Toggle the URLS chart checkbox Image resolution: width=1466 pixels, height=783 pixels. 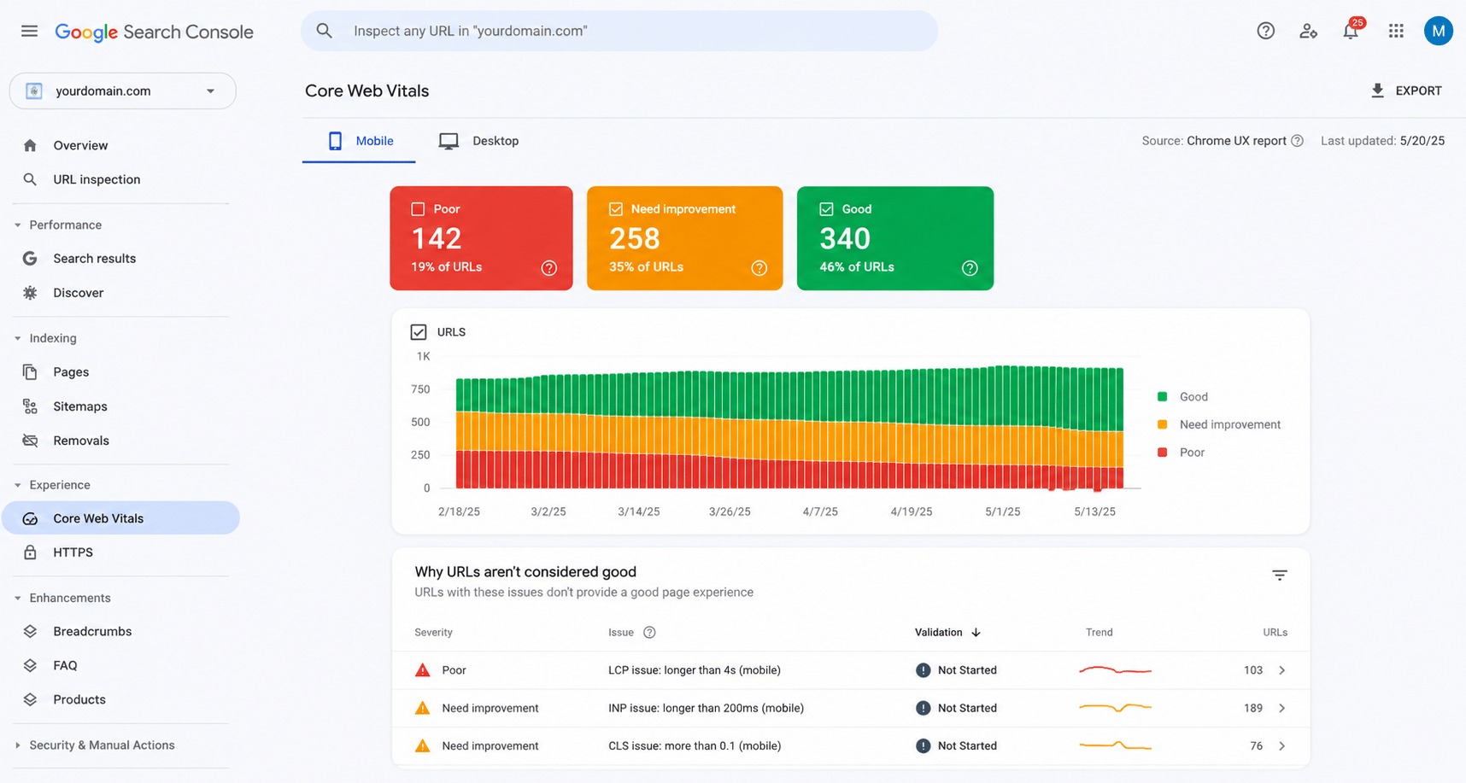(419, 332)
